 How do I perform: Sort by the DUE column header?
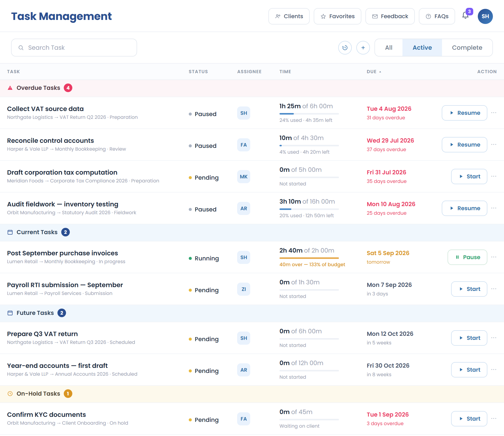(374, 72)
